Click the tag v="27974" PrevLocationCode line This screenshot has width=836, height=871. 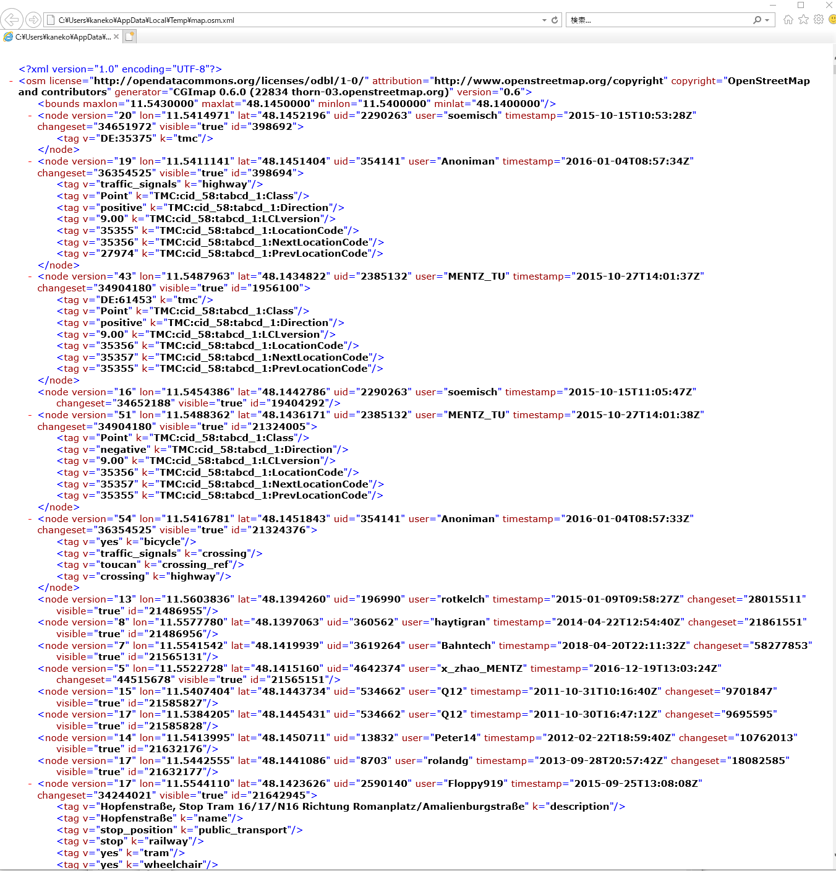(x=220, y=254)
